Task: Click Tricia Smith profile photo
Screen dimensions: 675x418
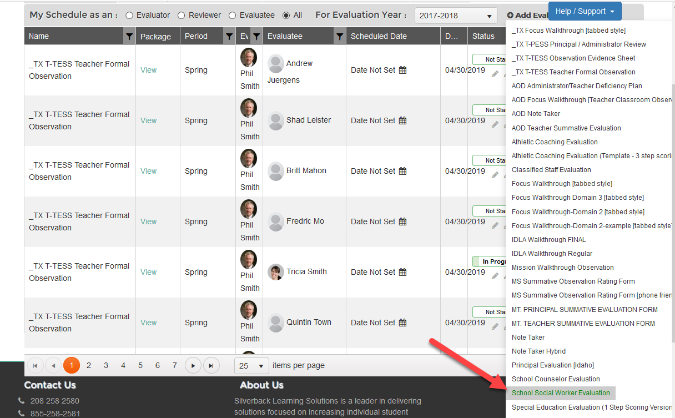Action: (x=276, y=272)
